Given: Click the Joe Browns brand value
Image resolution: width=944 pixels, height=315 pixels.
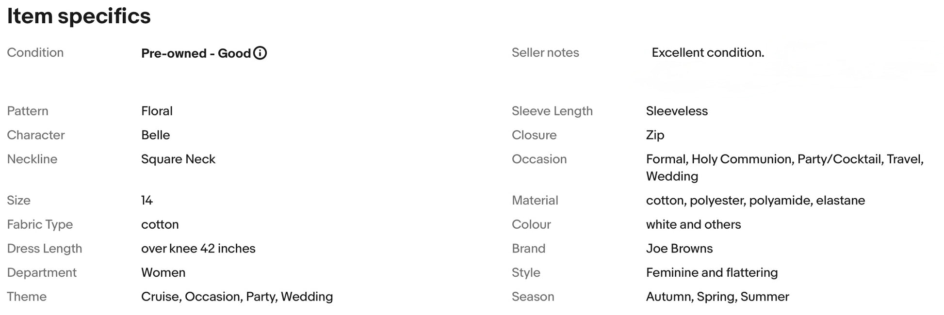Looking at the screenshot, I should coord(679,249).
